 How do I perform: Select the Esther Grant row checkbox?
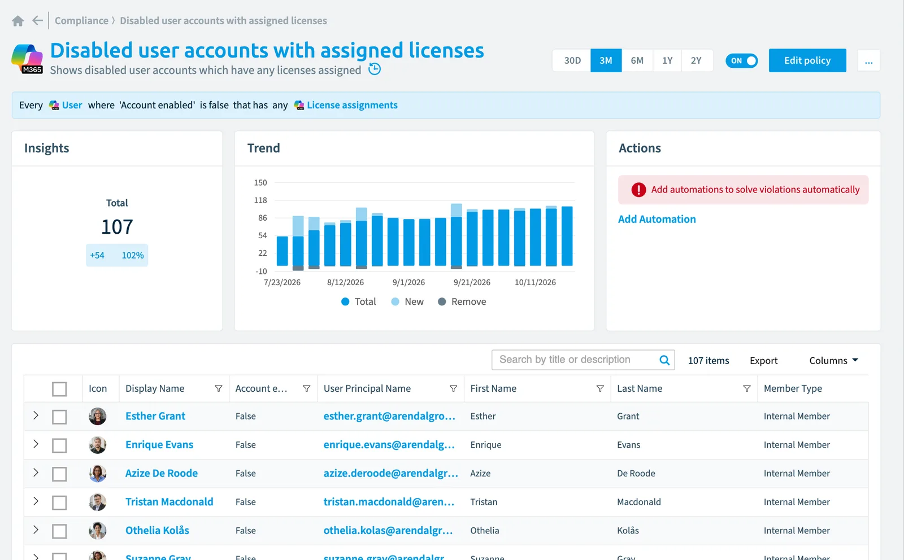59,417
